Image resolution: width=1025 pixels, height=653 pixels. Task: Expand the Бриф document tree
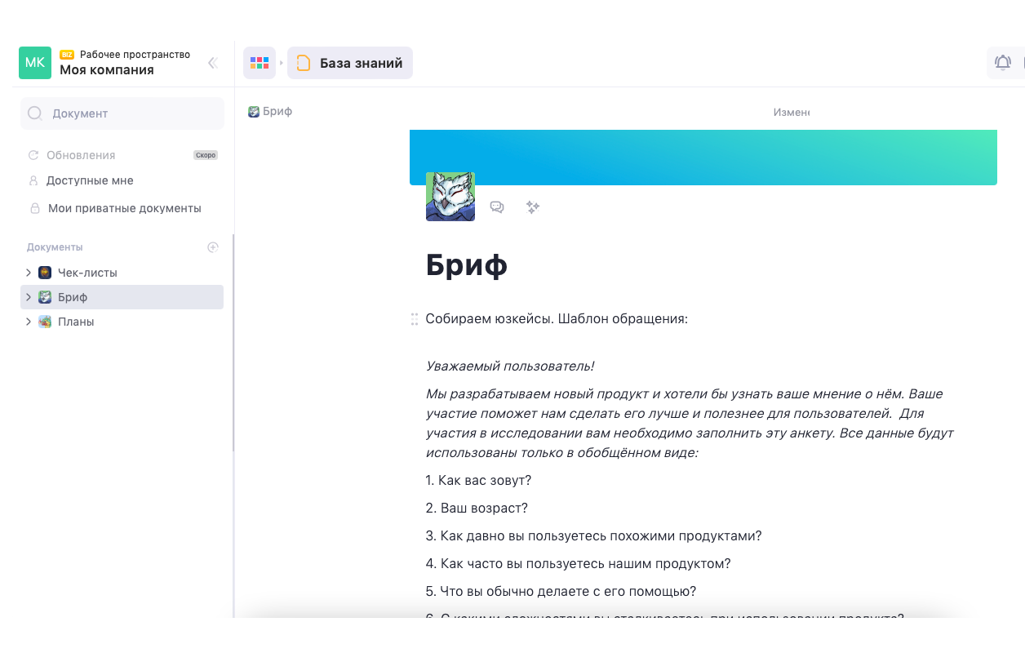tap(29, 297)
